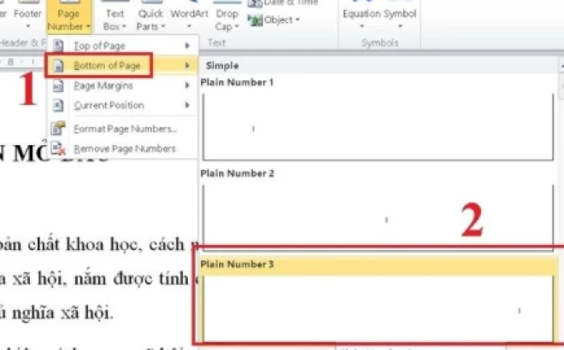Click the Date & Time icon
Image resolution: width=564 pixels, height=350 pixels.
255,3
